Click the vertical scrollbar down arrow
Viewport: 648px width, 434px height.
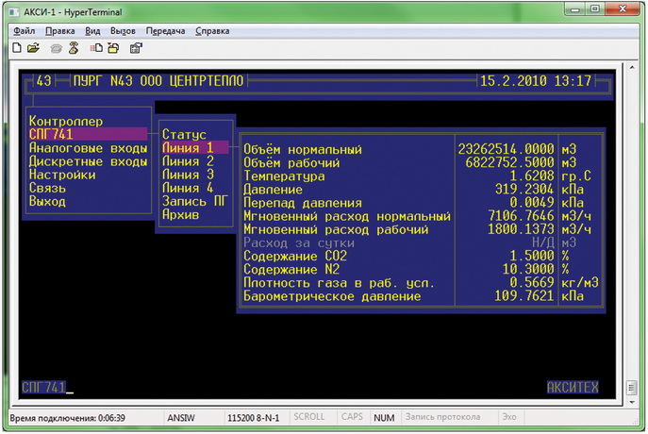point(632,402)
